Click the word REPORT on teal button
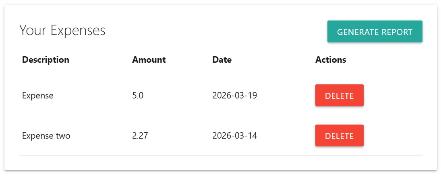The image size is (441, 176). 397,32
